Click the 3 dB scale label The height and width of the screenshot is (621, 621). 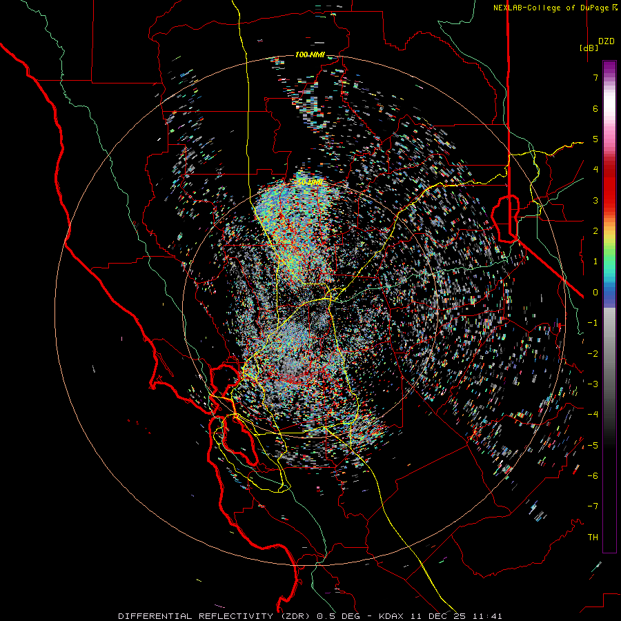coord(595,200)
